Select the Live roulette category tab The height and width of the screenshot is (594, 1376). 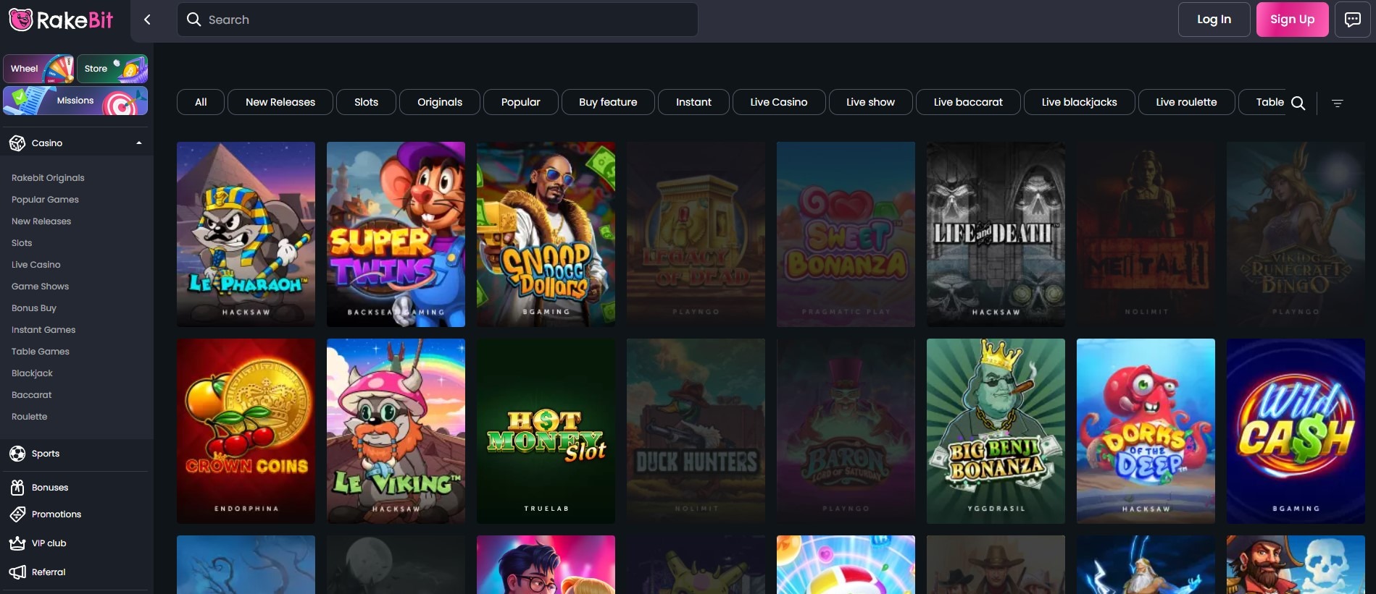pos(1186,102)
